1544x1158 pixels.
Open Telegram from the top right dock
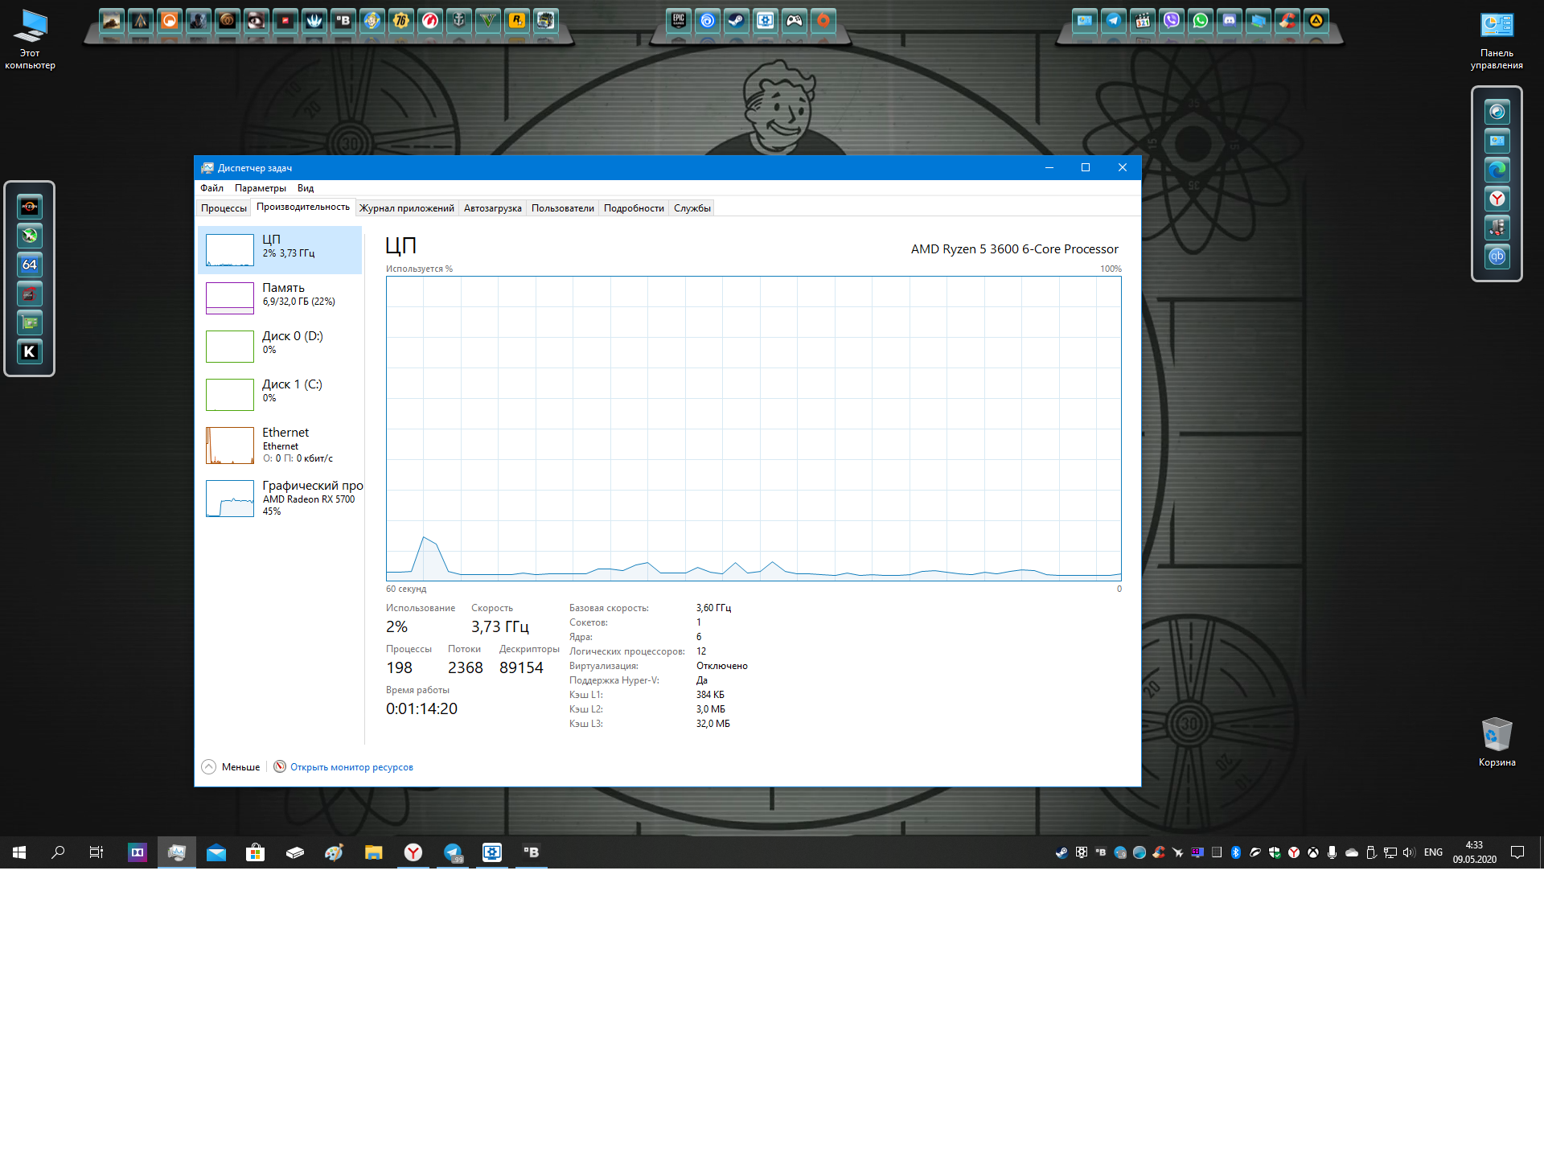[x=1114, y=20]
